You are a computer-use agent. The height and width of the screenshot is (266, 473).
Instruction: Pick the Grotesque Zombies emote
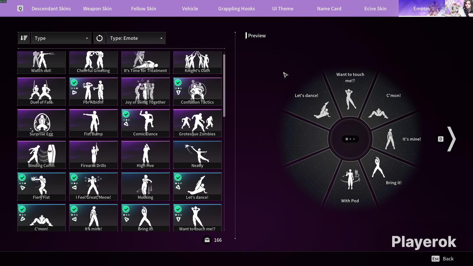click(x=197, y=123)
